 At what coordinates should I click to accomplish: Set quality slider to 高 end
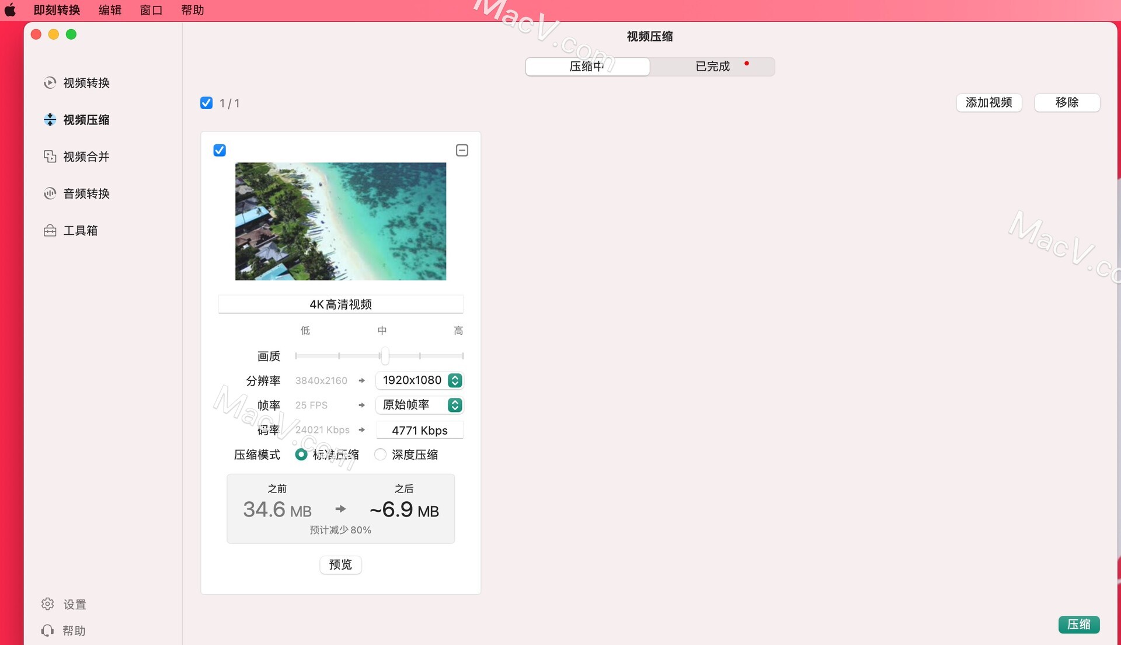coord(462,355)
